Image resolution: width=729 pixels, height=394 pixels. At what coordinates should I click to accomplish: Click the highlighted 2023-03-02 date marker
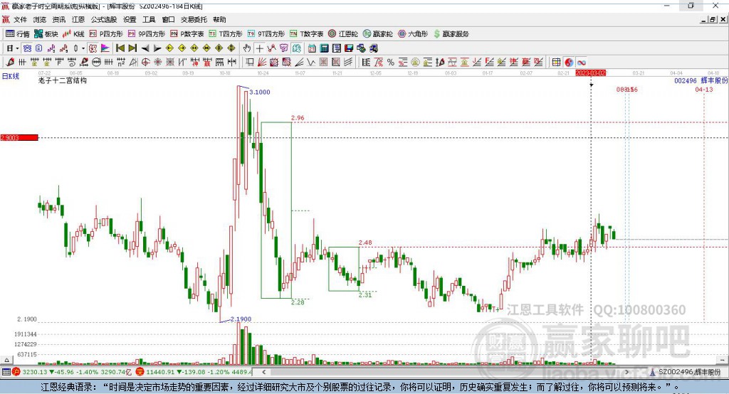[590, 73]
